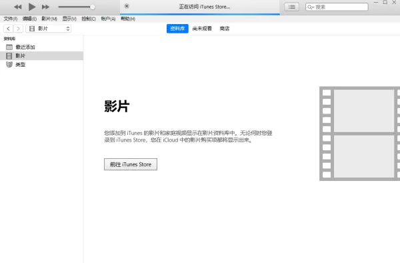Screen dimensions: 400x263
Task: Minimize the iTunes window
Action: coord(376,2)
